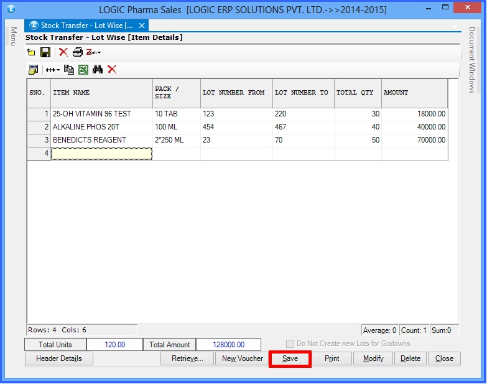Select cell BENEDICTS REAGENT
Viewport: 487px width, 384px height.
(x=101, y=140)
